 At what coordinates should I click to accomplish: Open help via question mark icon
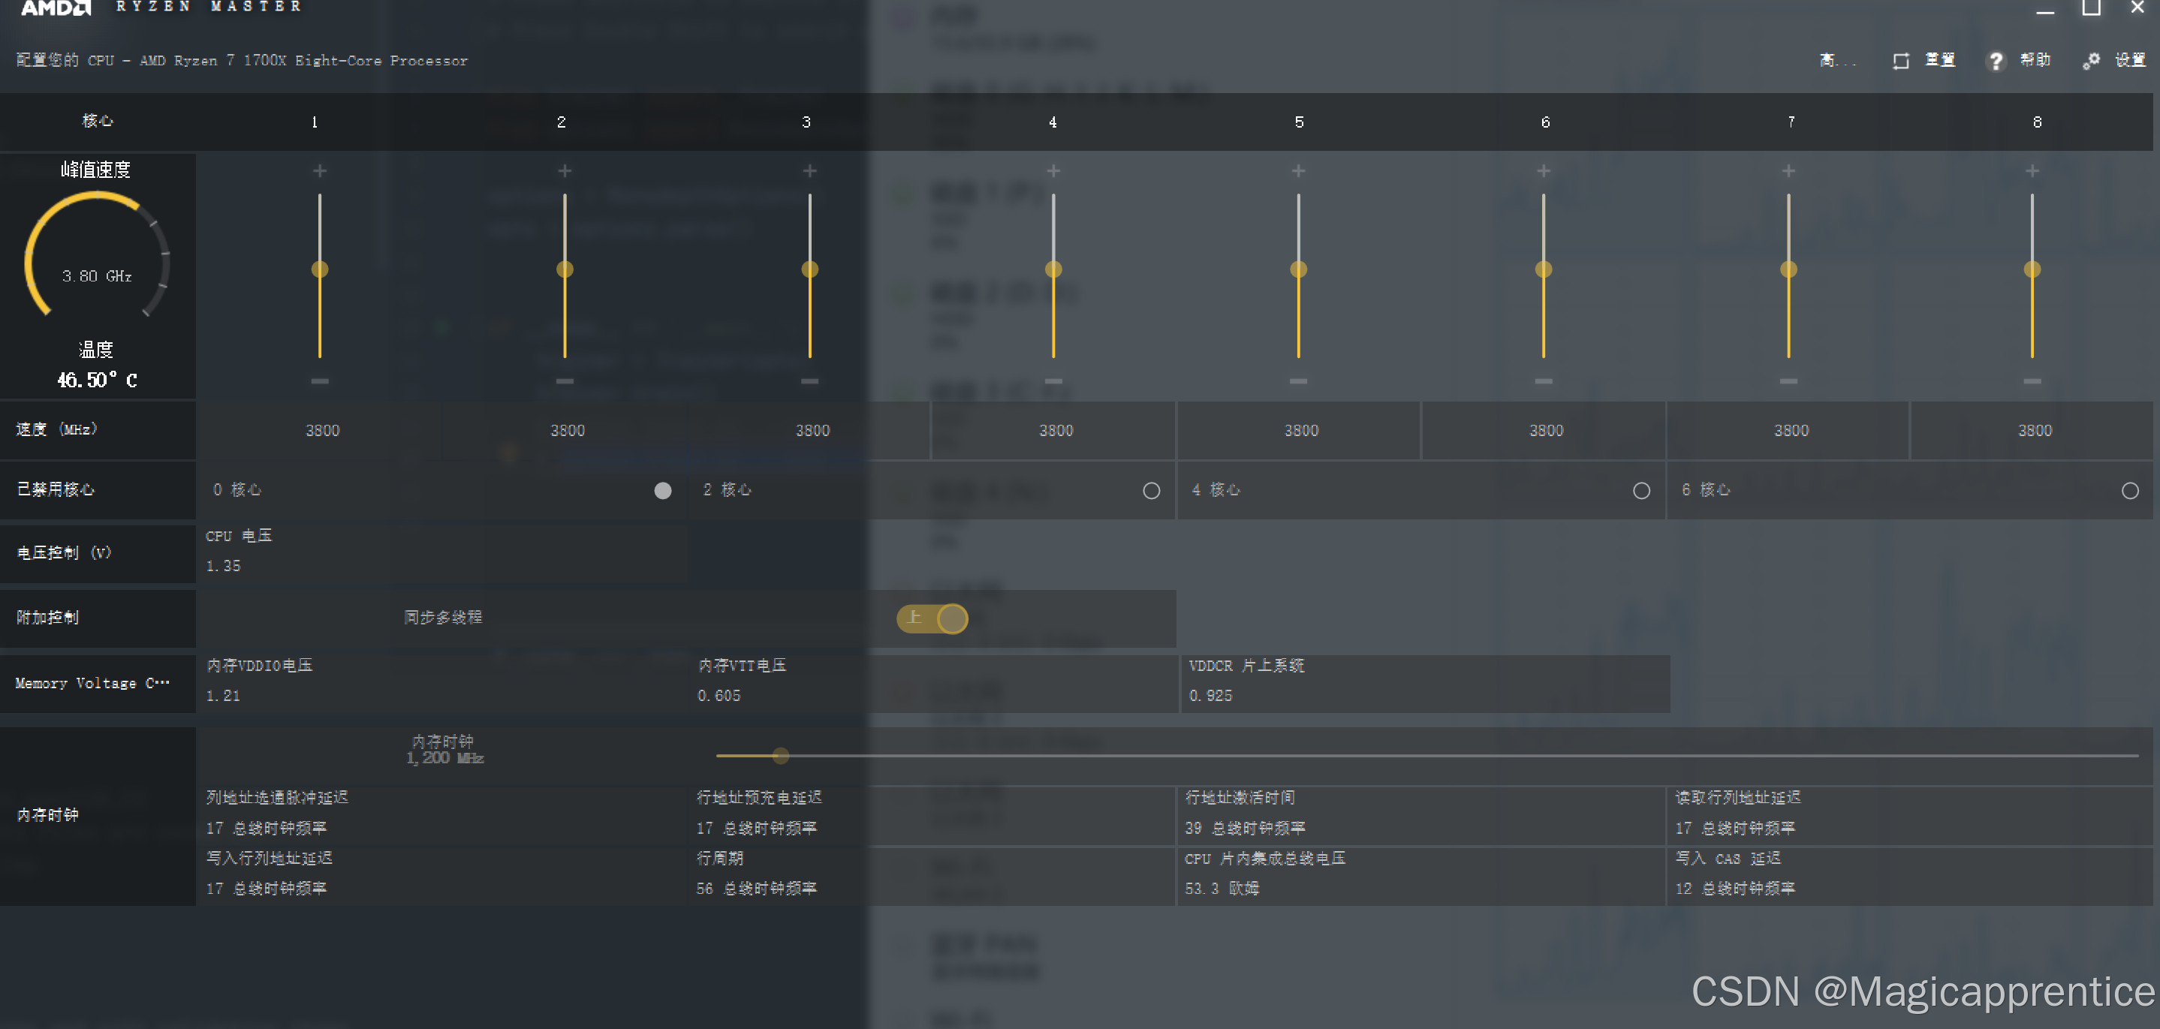pyautogui.click(x=1996, y=62)
